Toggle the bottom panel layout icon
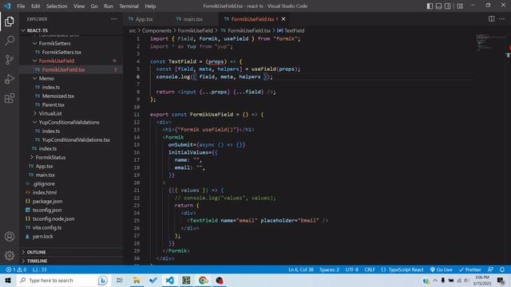The width and height of the screenshot is (511, 287). [x=438, y=6]
